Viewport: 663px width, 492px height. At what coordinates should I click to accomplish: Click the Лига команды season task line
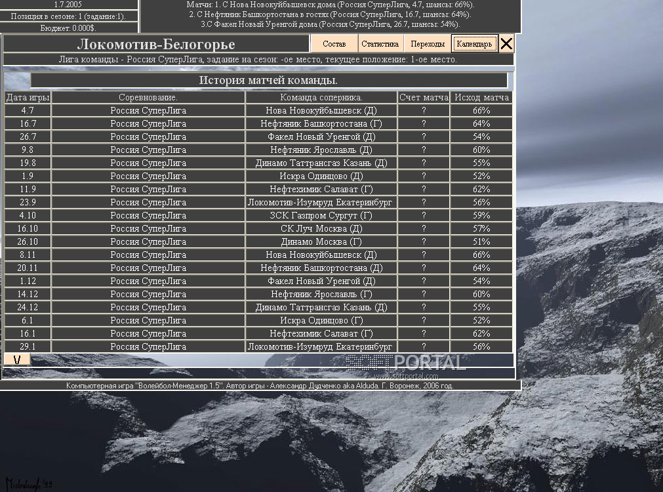[x=258, y=59]
